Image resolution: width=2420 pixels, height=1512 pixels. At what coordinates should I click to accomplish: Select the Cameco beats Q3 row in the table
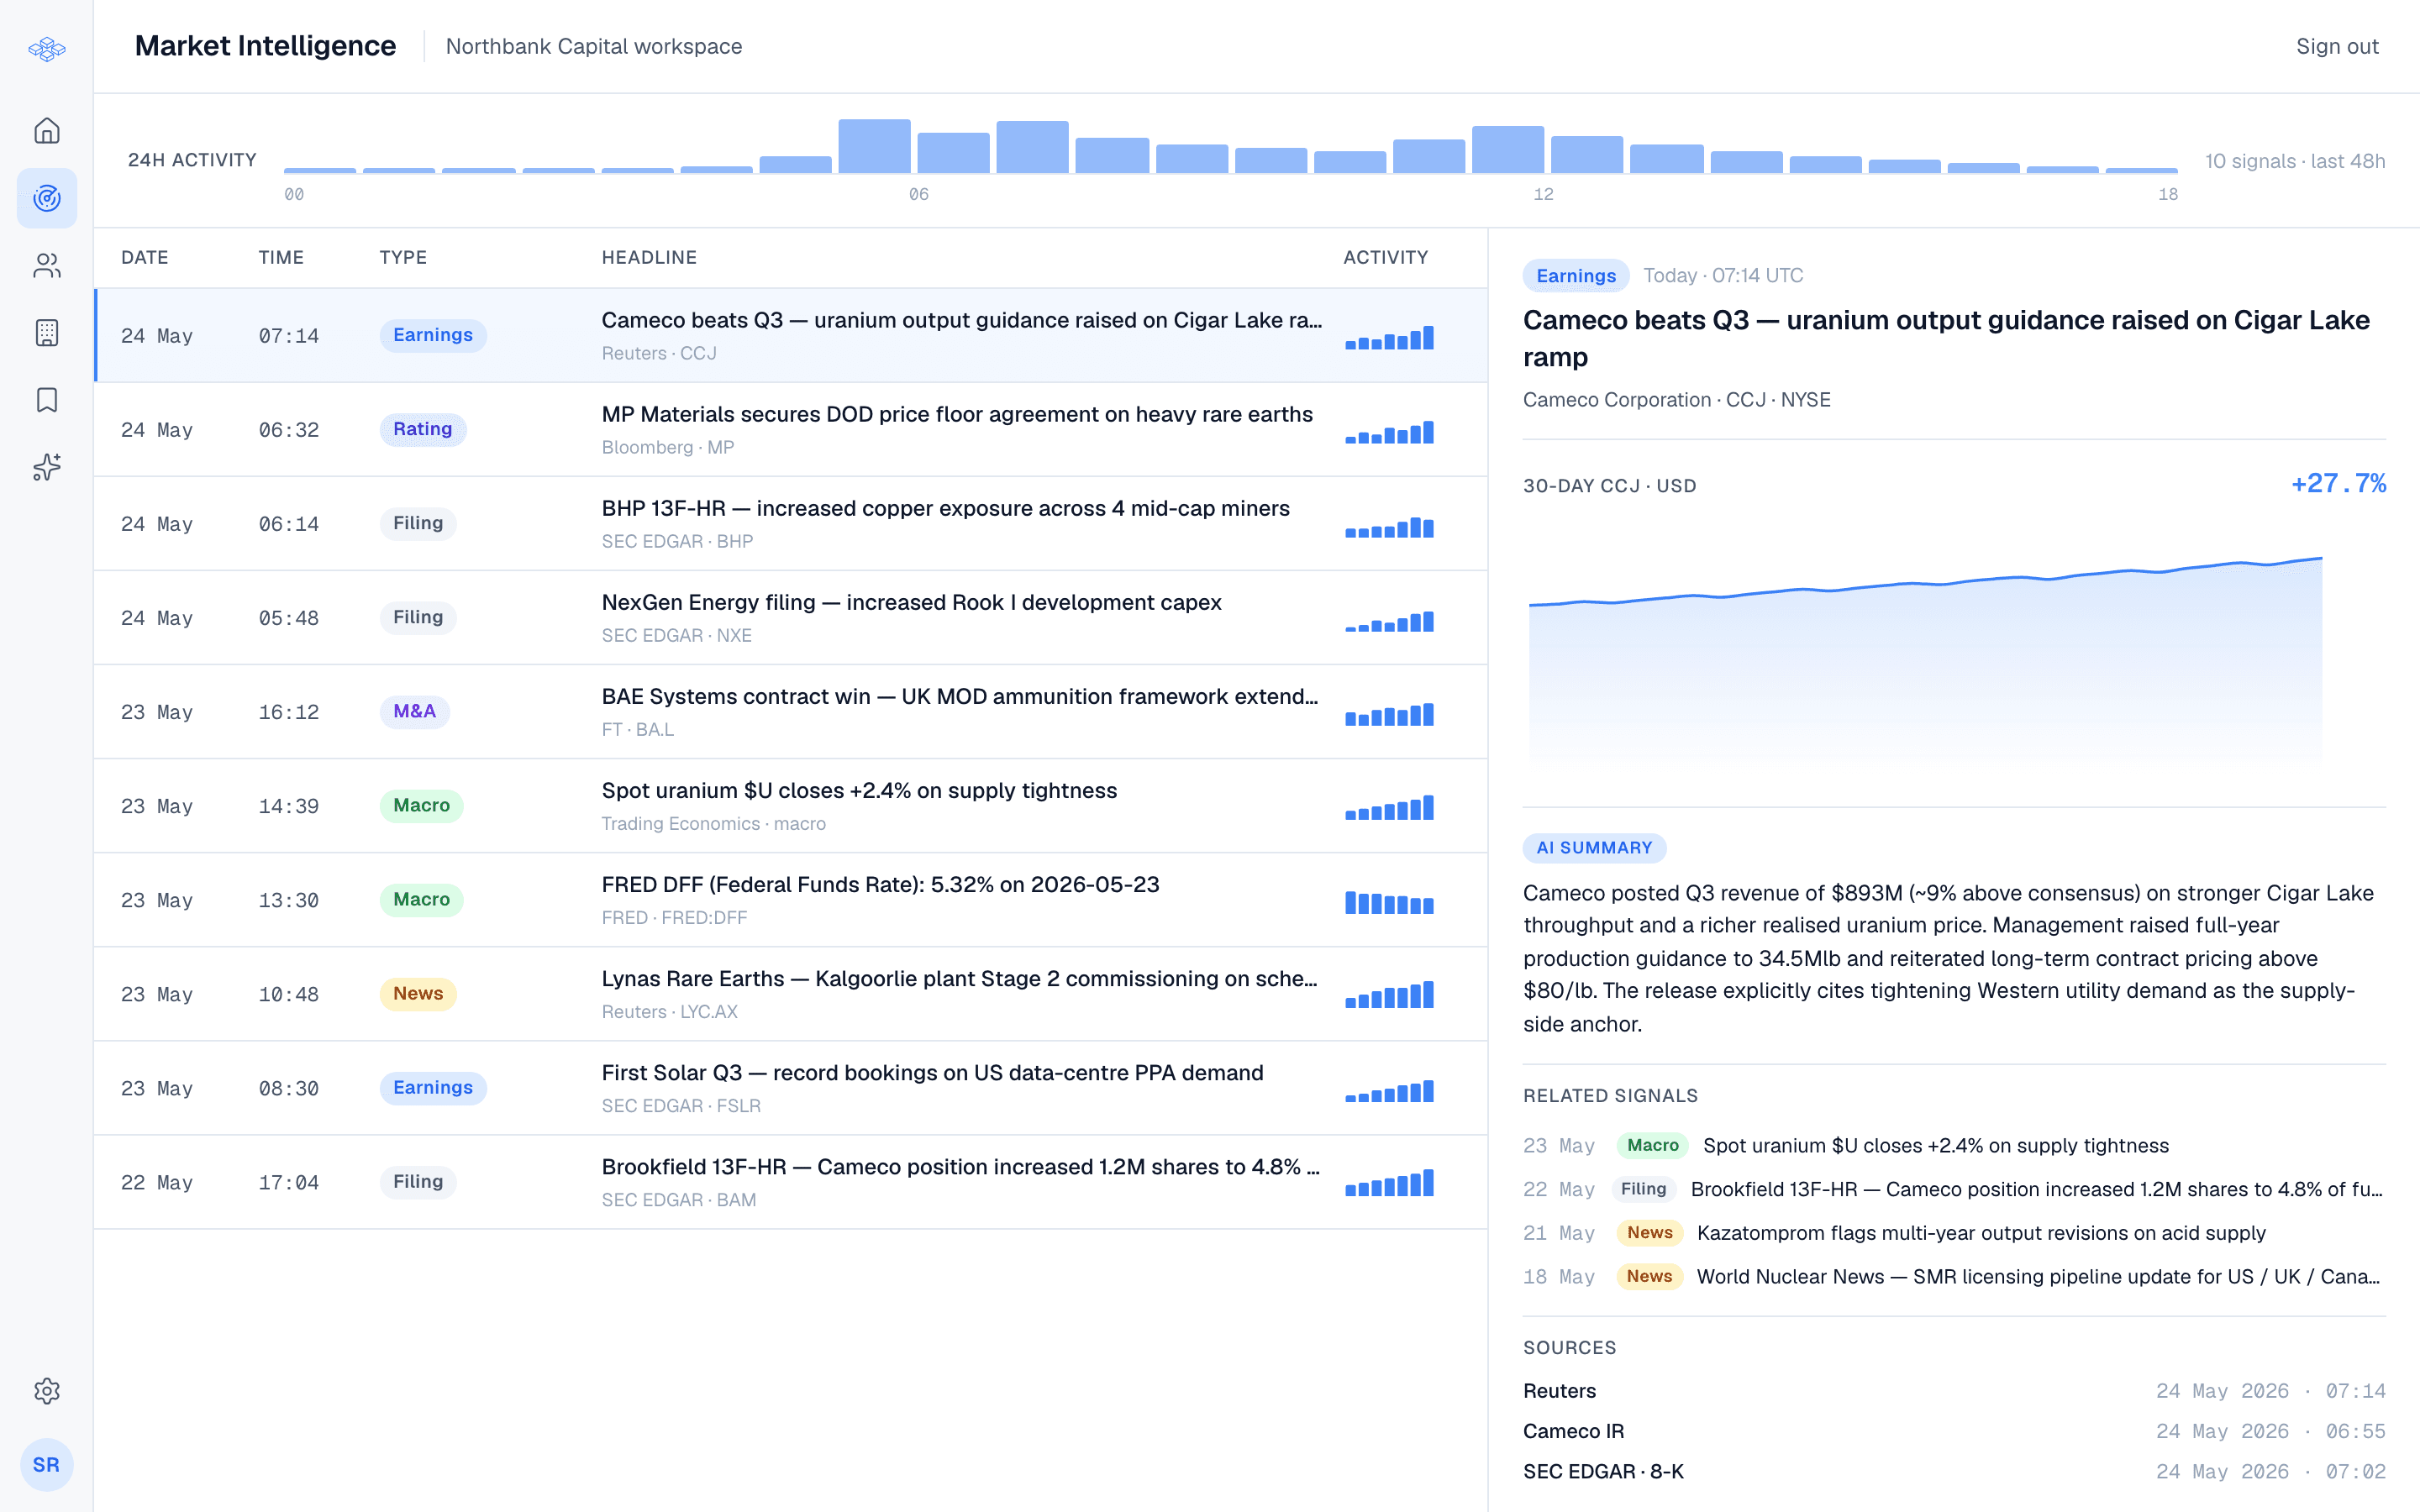[791, 335]
